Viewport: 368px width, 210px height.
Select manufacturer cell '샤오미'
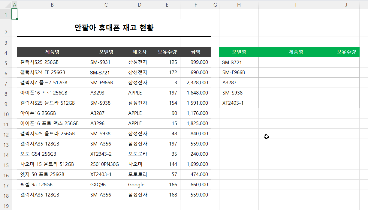[140, 164]
